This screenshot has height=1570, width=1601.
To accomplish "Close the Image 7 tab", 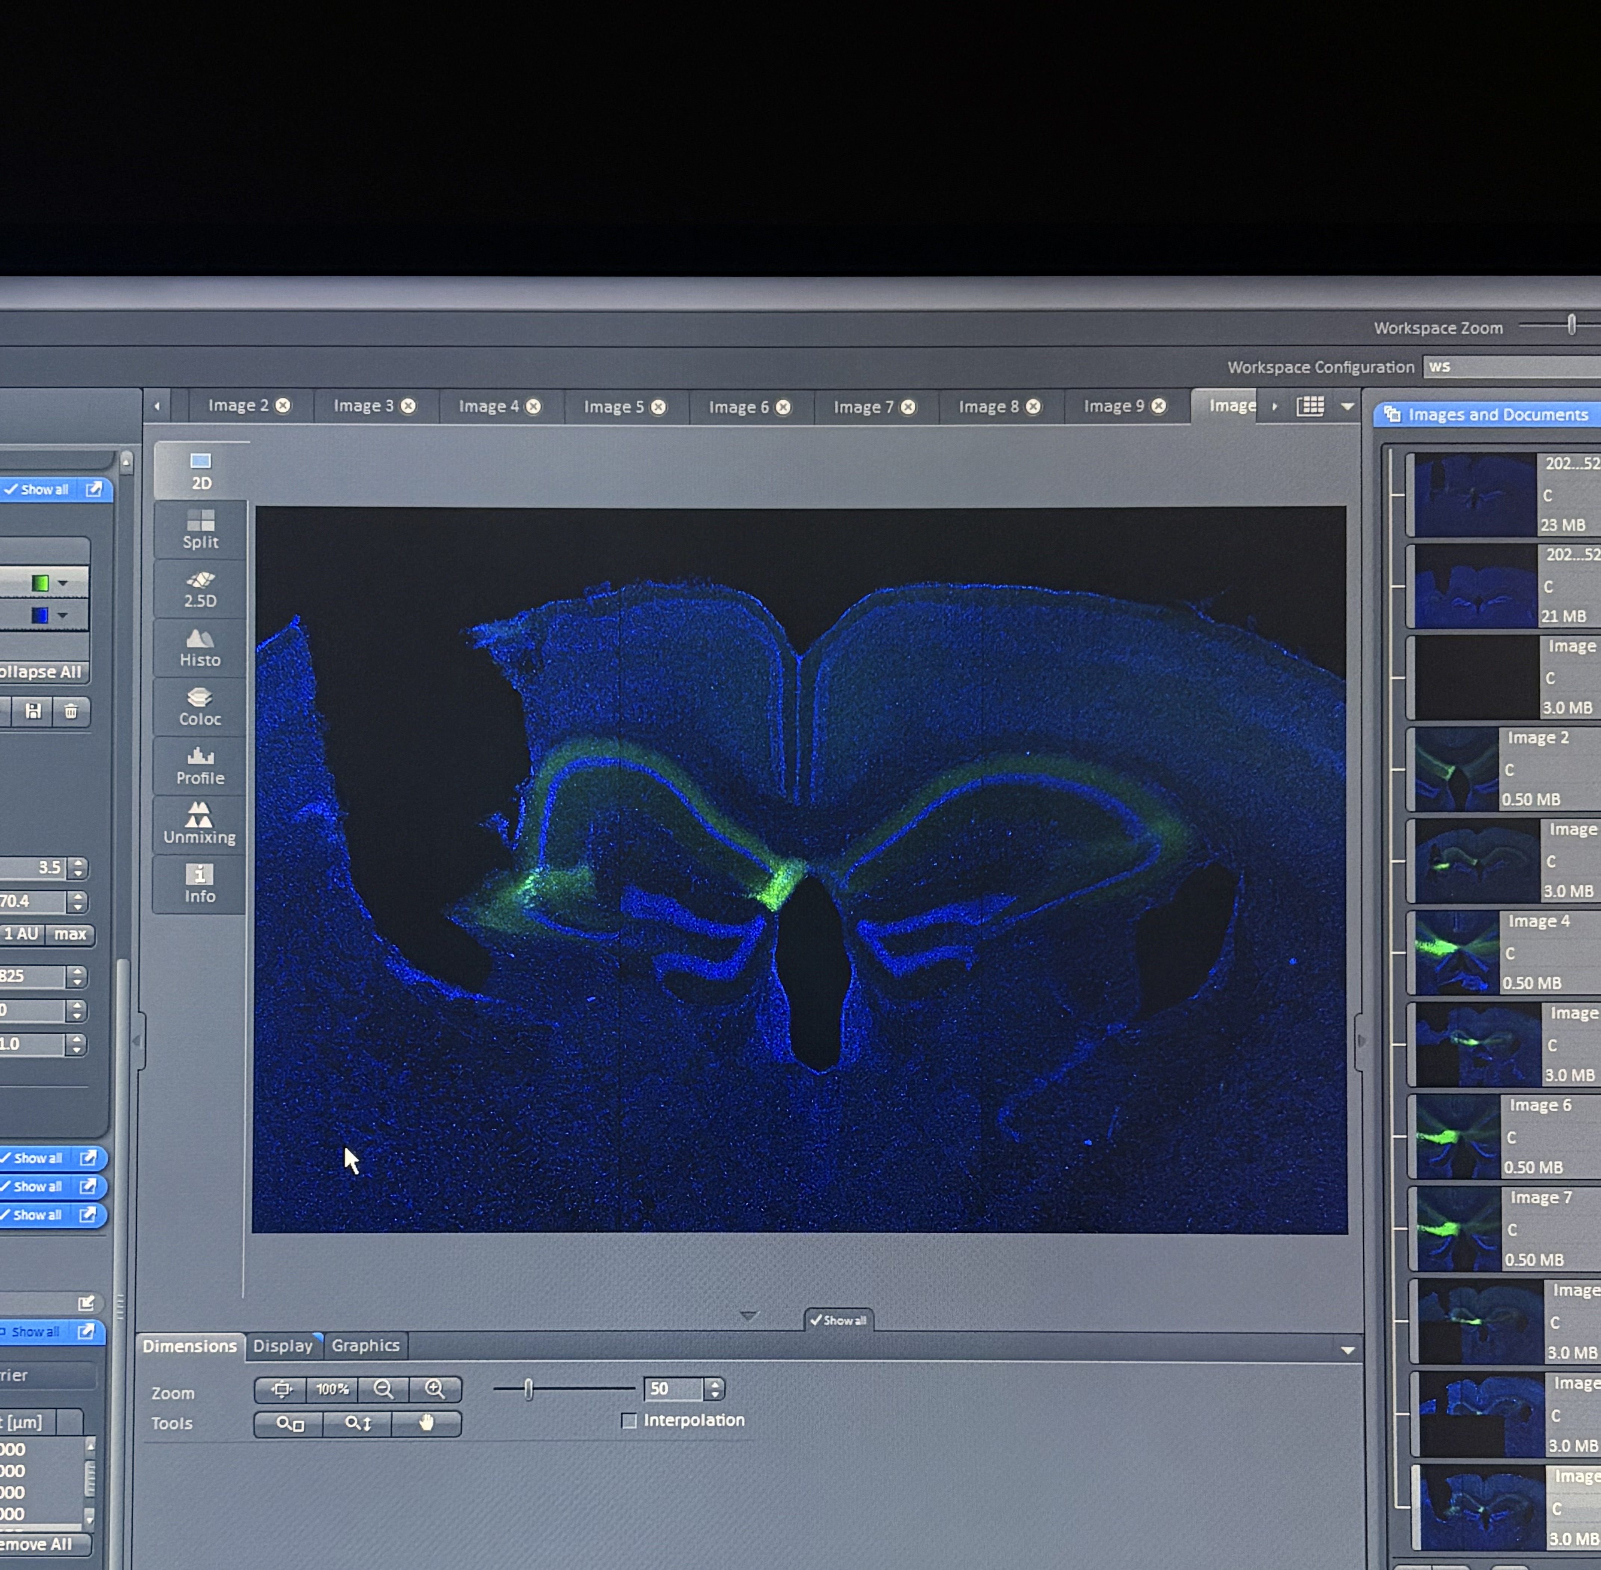I will [x=908, y=407].
